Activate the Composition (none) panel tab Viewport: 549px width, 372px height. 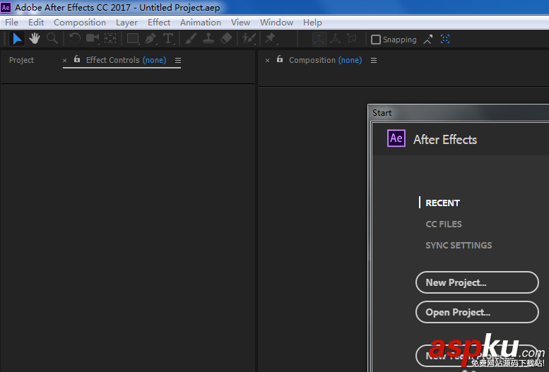click(x=325, y=60)
